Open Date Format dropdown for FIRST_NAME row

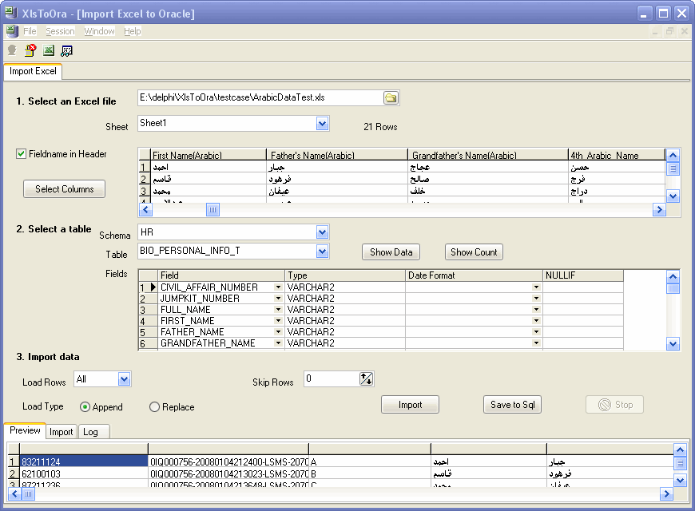tap(536, 320)
